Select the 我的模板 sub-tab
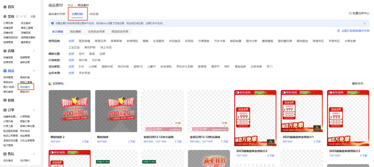Screen dimensions: 374x167 (75, 32)
